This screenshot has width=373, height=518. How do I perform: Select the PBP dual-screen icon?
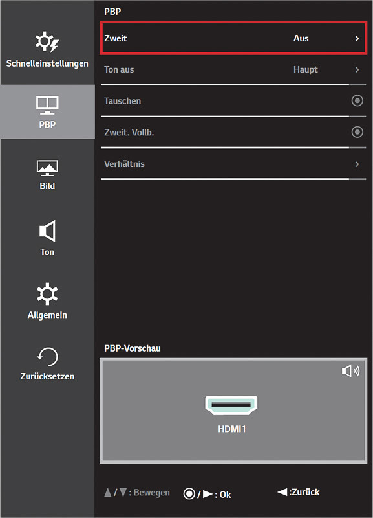[47, 105]
